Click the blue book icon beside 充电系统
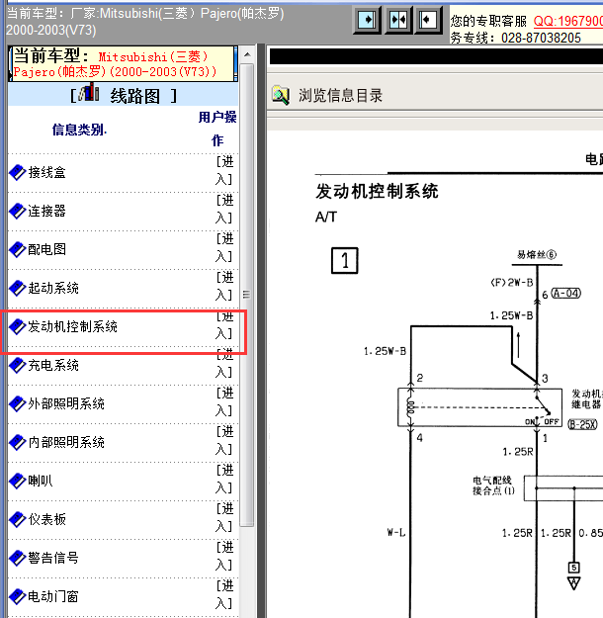603x618 pixels. click(18, 365)
